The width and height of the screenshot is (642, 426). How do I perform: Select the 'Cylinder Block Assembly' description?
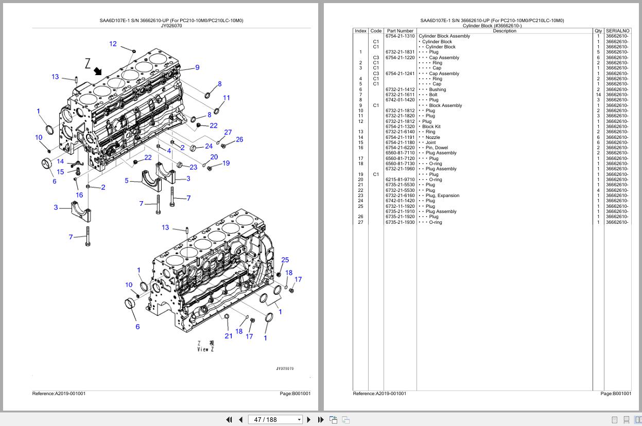[x=444, y=36]
